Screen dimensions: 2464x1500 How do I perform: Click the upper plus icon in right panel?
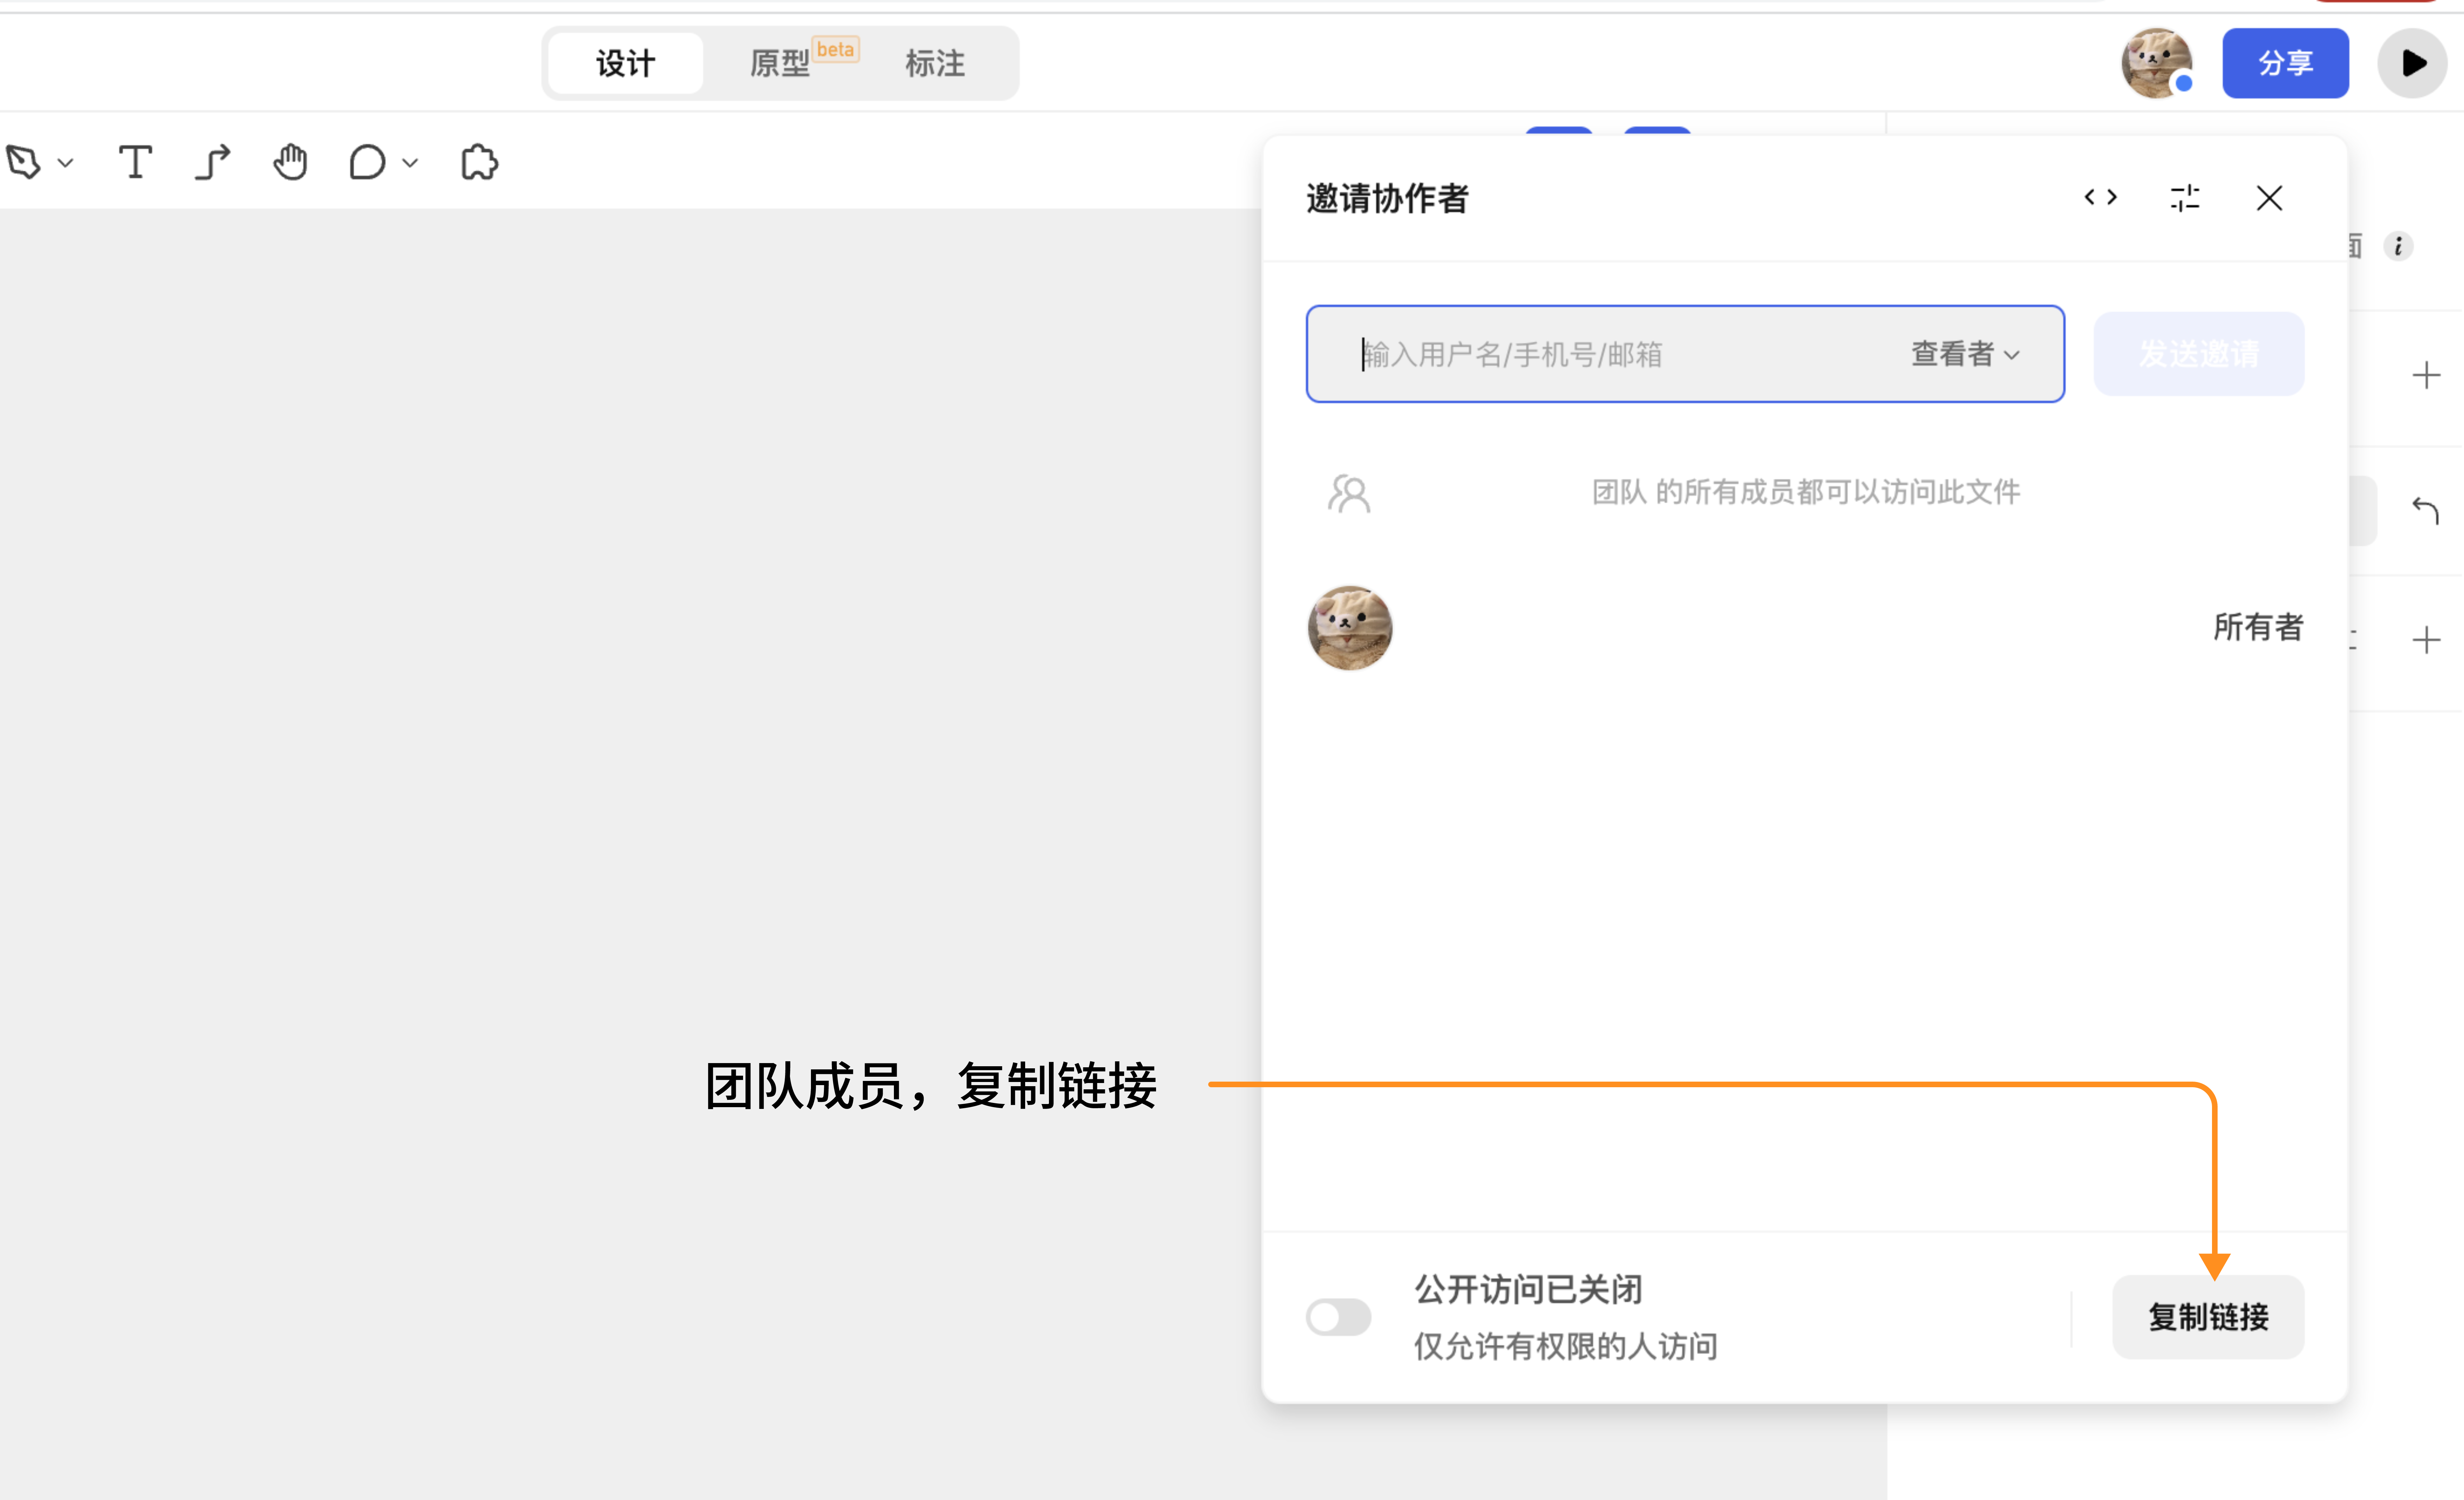[2426, 376]
